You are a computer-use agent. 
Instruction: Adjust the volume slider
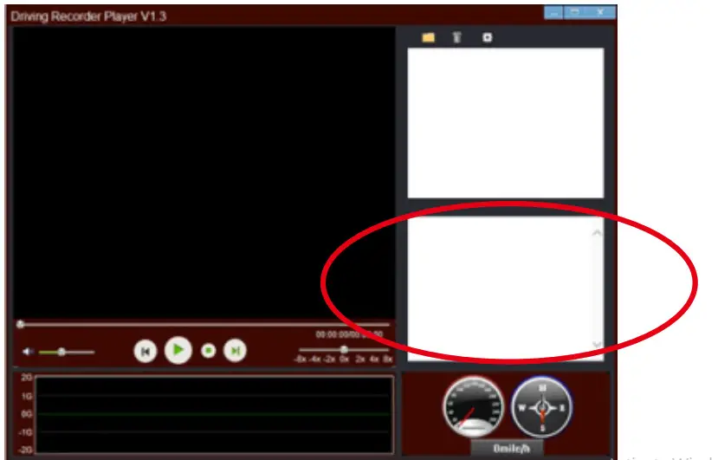[61, 352]
